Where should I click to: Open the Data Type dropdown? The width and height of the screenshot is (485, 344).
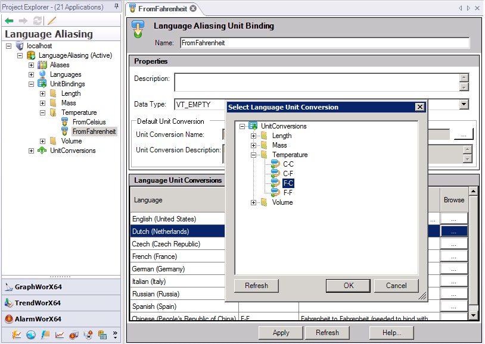tap(463, 104)
